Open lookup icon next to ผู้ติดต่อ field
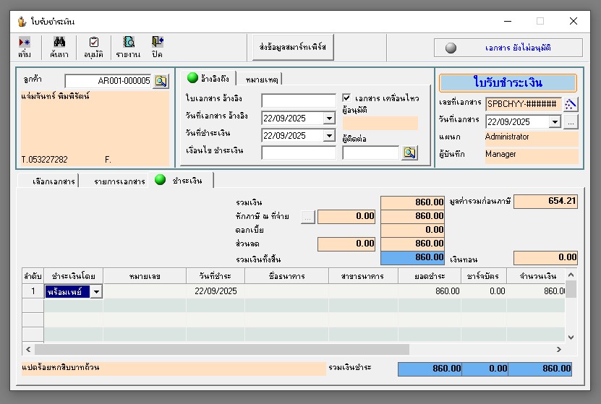Screen dimensions: 601x404 (409, 152)
